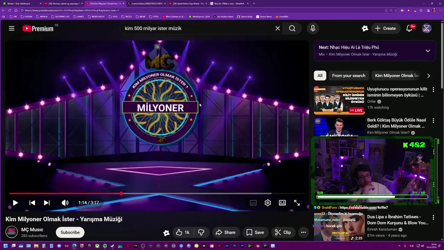Viewport: 444px width, 250px height.
Task: Toggle subtitles/closed captions
Action: 253,203
